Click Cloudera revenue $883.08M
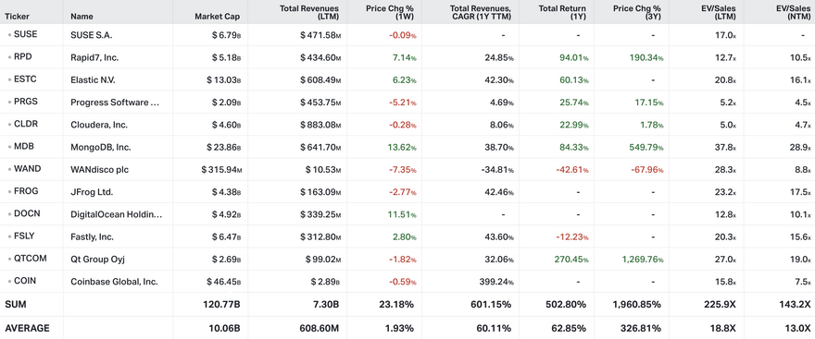The width and height of the screenshot is (815, 339). click(320, 125)
